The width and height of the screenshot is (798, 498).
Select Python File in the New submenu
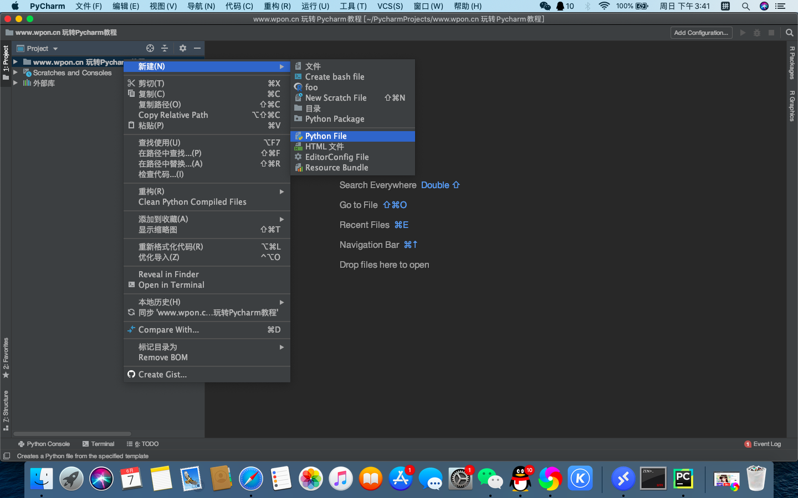pos(352,136)
